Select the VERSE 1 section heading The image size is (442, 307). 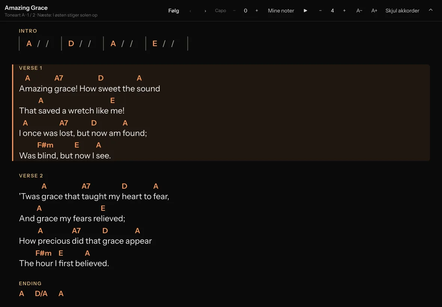pos(30,68)
